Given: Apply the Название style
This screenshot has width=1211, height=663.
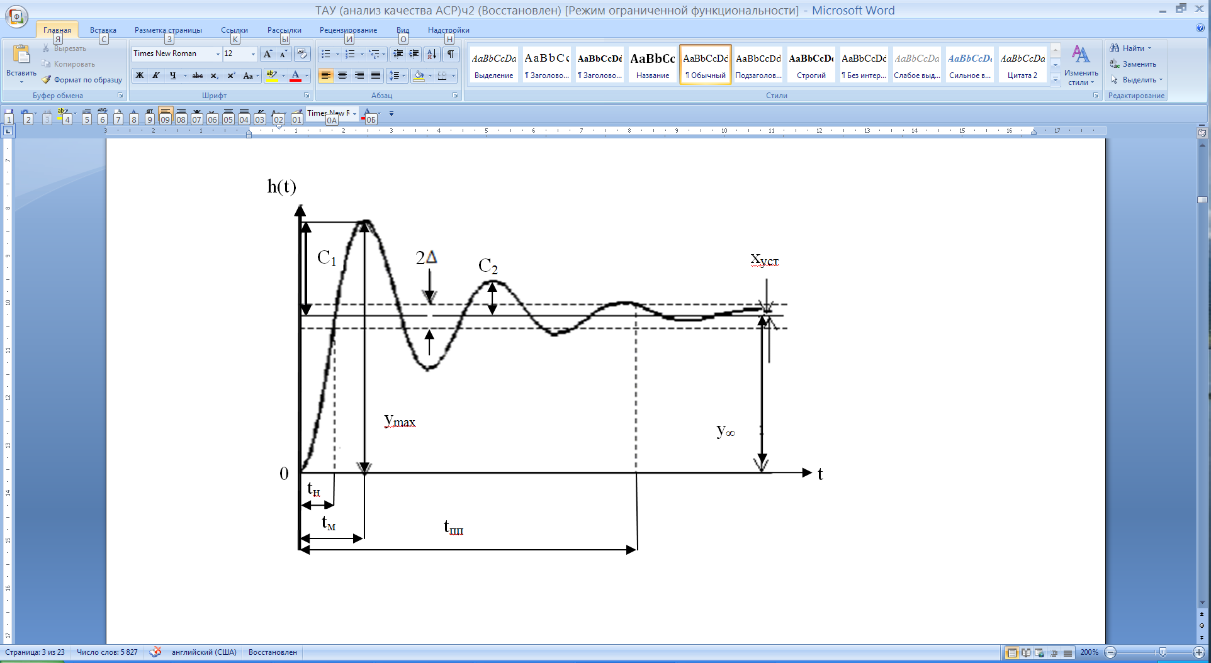Looking at the screenshot, I should [653, 65].
